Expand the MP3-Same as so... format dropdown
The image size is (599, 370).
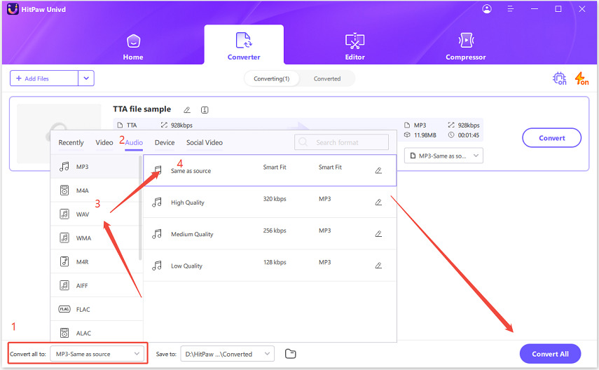(443, 156)
